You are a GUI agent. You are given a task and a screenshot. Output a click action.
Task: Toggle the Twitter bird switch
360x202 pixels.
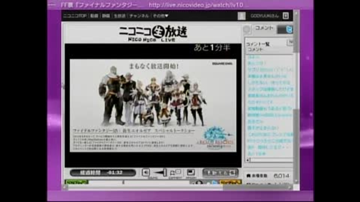285,30
